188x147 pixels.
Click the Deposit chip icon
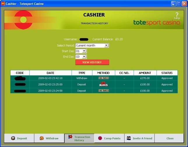point(13,138)
